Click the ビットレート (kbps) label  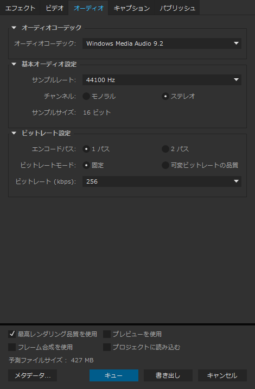(x=46, y=181)
